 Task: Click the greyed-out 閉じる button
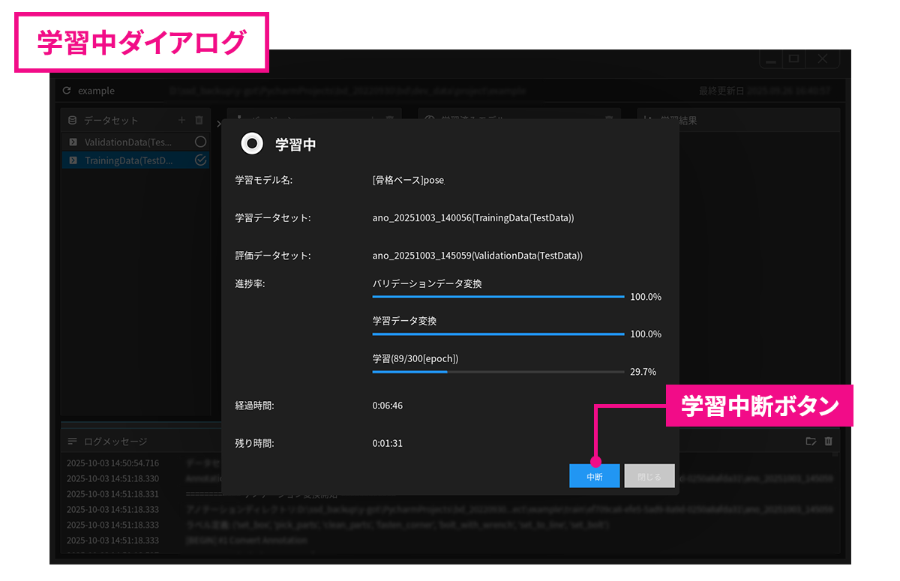point(649,476)
